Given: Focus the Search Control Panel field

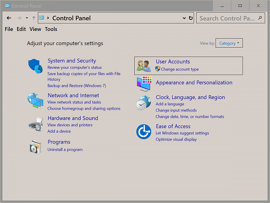Looking at the screenshot, I should coord(230,18).
